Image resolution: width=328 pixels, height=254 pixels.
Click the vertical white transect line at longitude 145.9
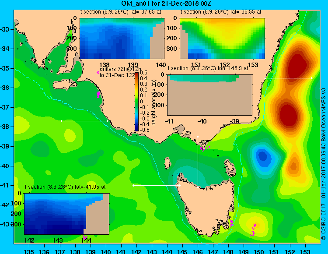(198, 162)
